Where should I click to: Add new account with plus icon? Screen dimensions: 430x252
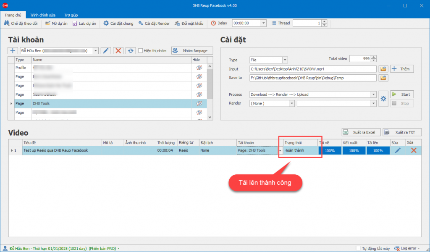[x=13, y=51]
